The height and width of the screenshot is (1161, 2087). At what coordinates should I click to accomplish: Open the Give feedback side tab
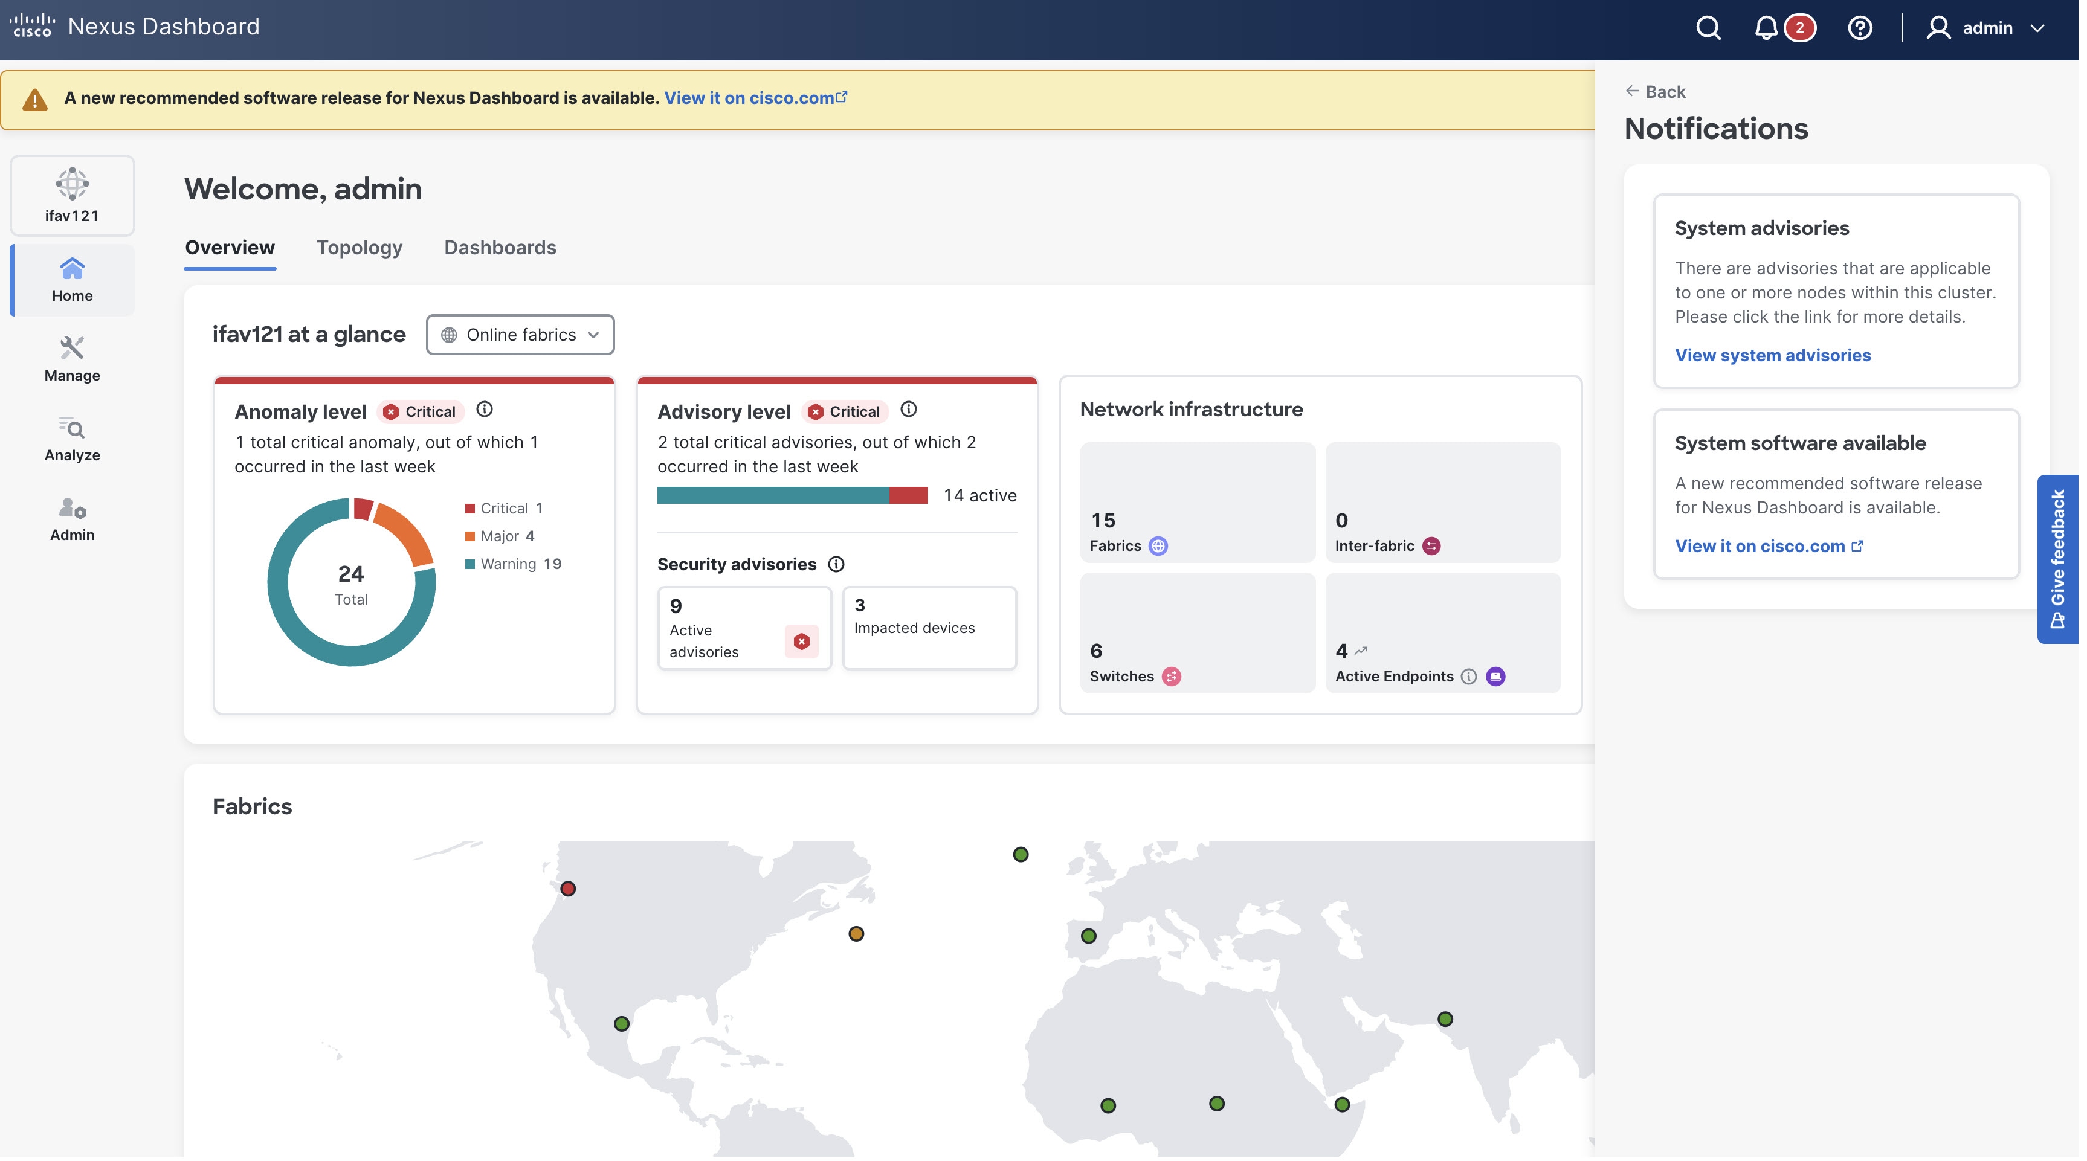click(x=2057, y=559)
